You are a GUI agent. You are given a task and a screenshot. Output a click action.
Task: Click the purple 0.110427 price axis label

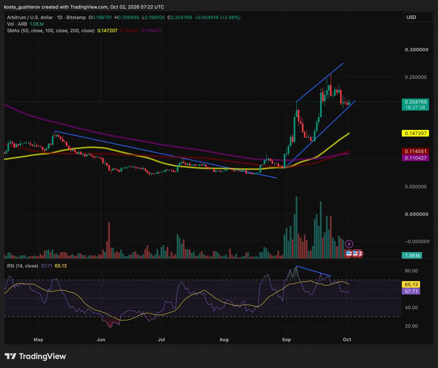coord(415,158)
